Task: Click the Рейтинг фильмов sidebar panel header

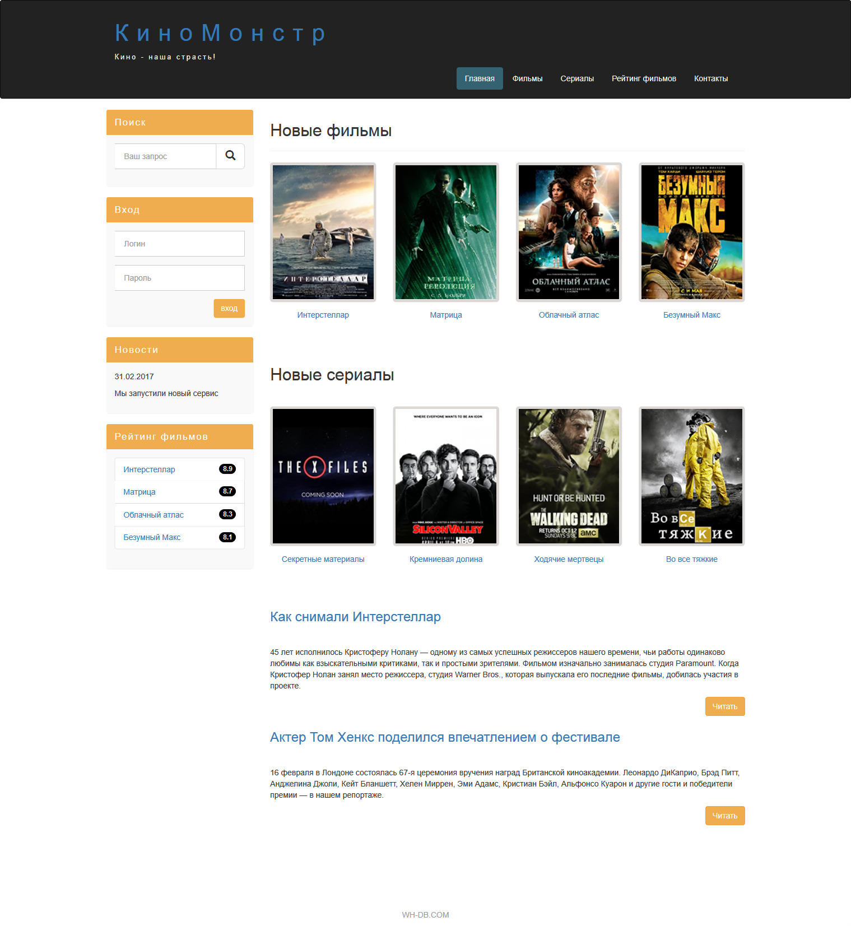Action: pyautogui.click(x=180, y=436)
